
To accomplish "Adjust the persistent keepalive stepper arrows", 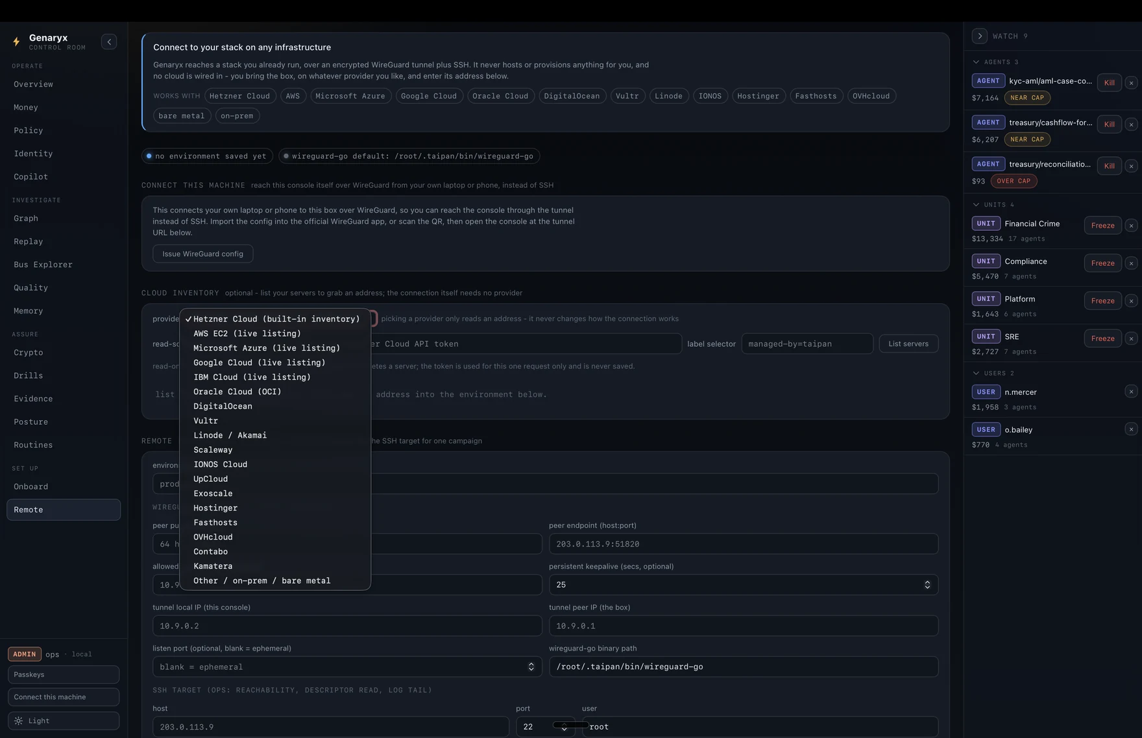I will coord(927,585).
